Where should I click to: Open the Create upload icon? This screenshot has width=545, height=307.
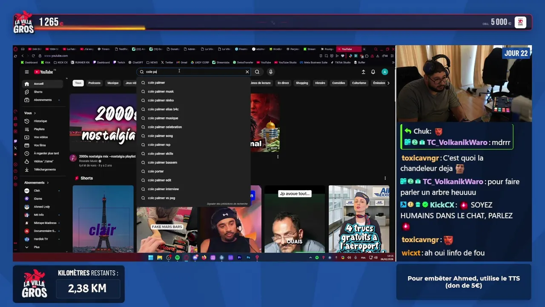pos(363,72)
